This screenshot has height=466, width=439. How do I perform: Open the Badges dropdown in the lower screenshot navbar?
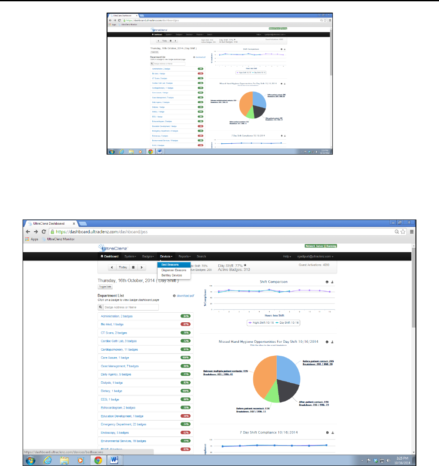[x=148, y=257]
